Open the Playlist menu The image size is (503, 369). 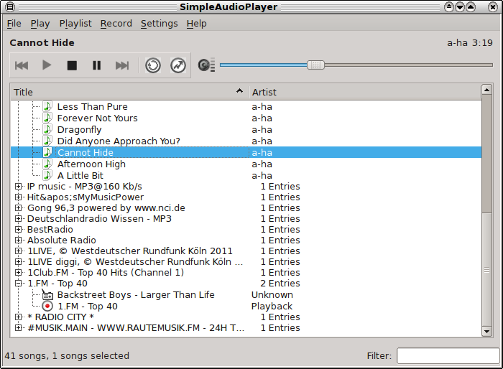click(x=75, y=24)
